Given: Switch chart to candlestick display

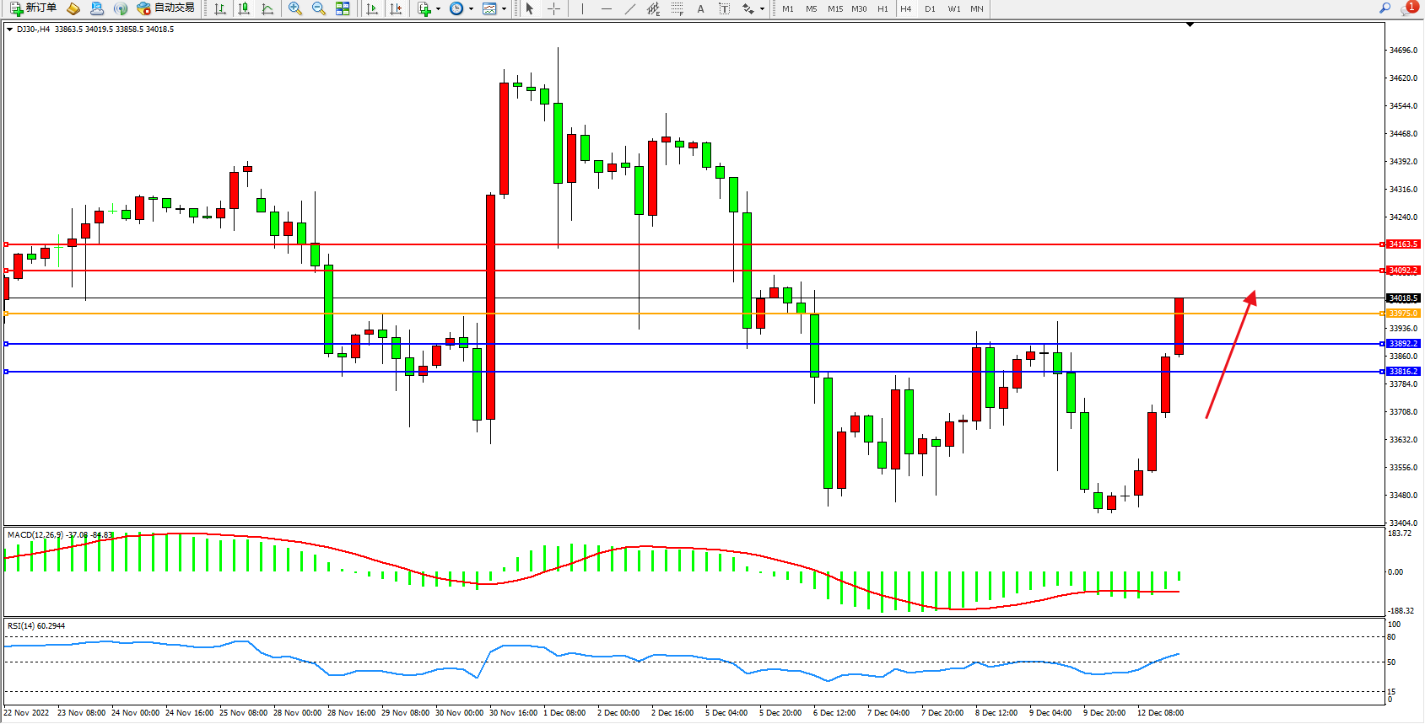Looking at the screenshot, I should (x=244, y=8).
